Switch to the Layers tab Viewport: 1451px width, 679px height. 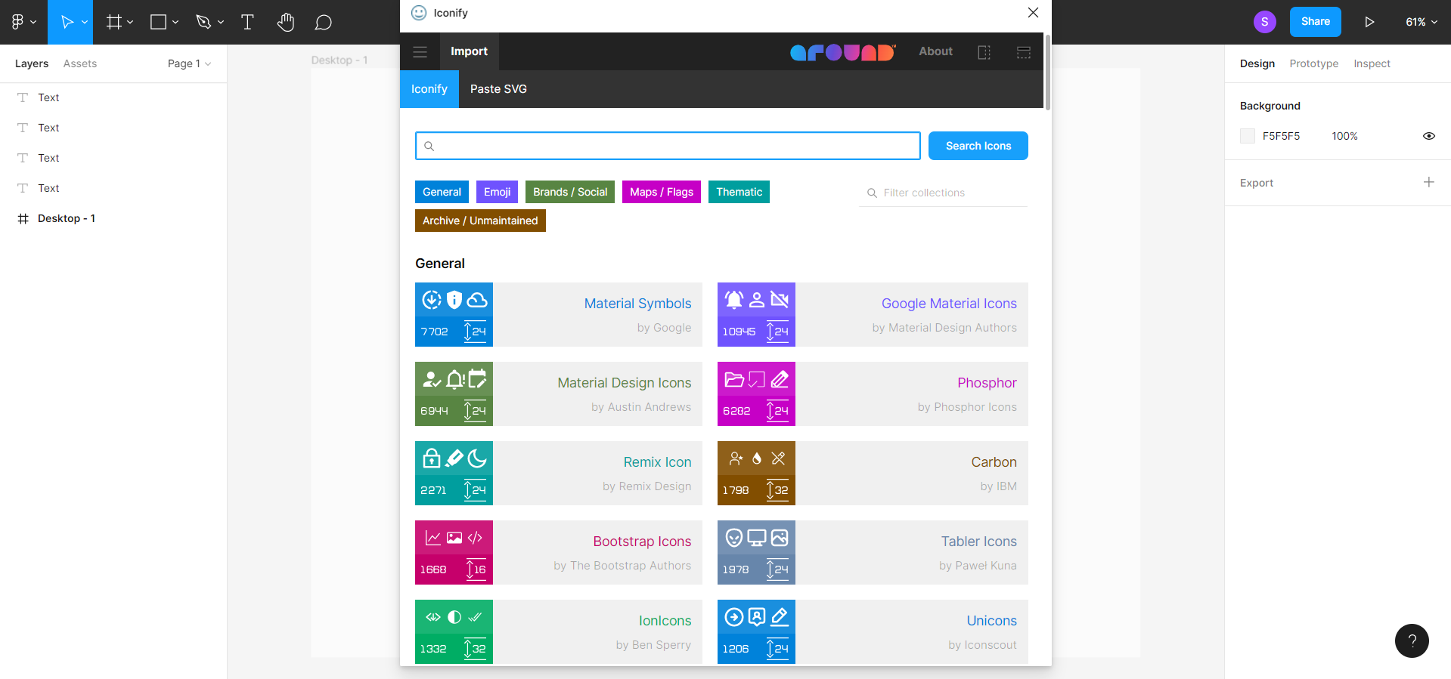point(32,63)
